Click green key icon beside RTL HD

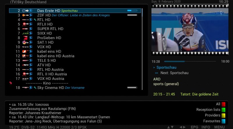(35, 20)
